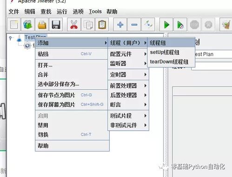Click the Toggle toolbar icon with arrows
Screen dimensions: 232x177
click(x=148, y=25)
